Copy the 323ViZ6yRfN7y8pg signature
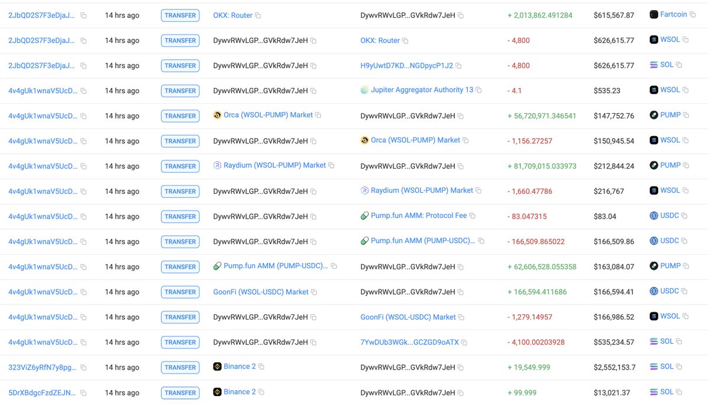This screenshot has width=708, height=405. (x=83, y=368)
